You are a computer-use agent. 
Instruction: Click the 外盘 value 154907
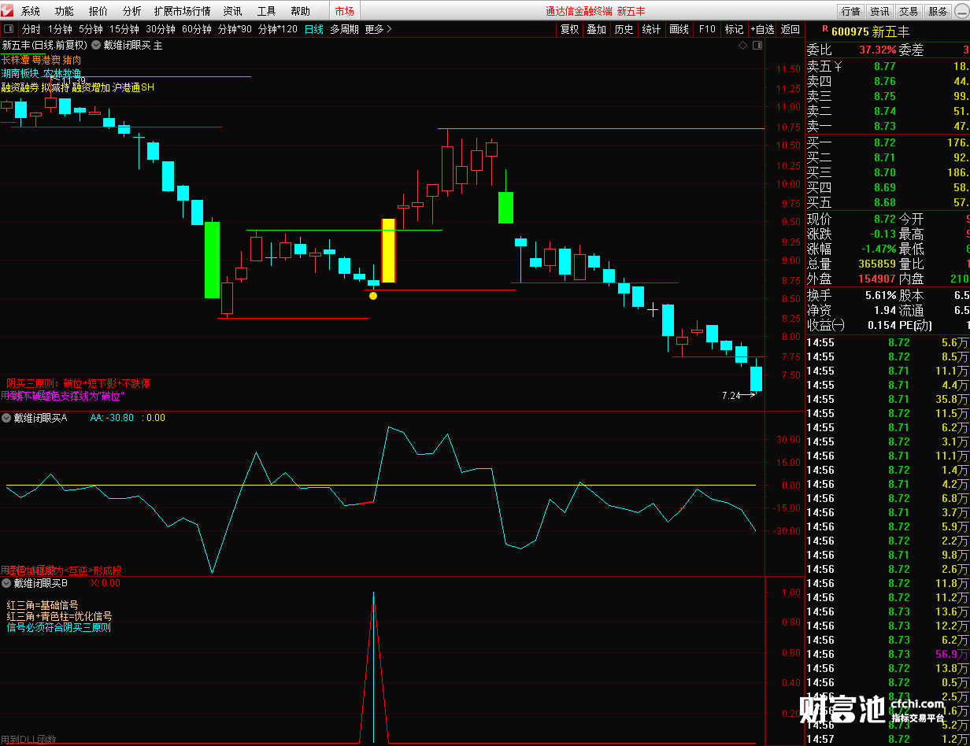pos(876,279)
